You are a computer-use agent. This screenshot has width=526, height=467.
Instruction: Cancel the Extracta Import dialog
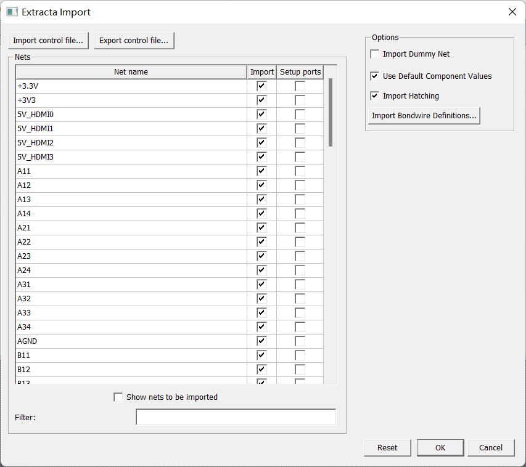[x=491, y=447]
